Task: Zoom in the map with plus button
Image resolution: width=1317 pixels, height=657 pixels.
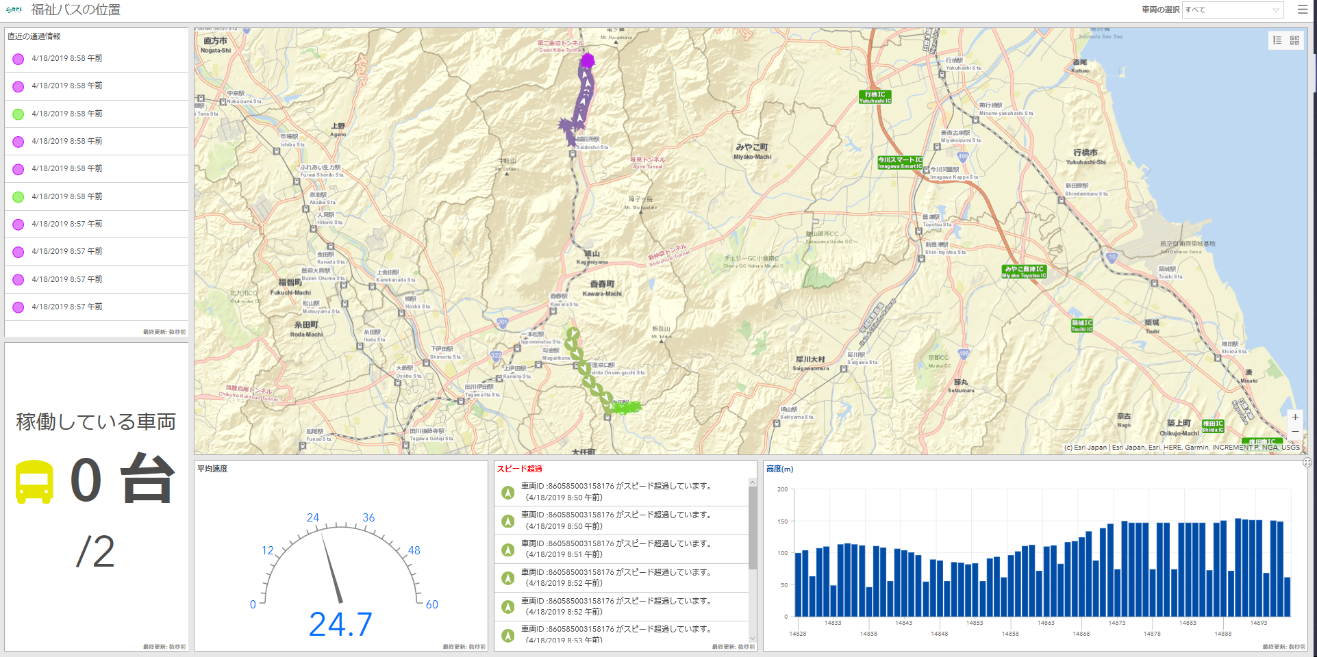Action: 1295,417
